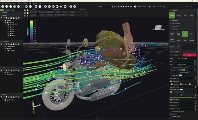Select Surface edit mode

click(x=179, y=16)
